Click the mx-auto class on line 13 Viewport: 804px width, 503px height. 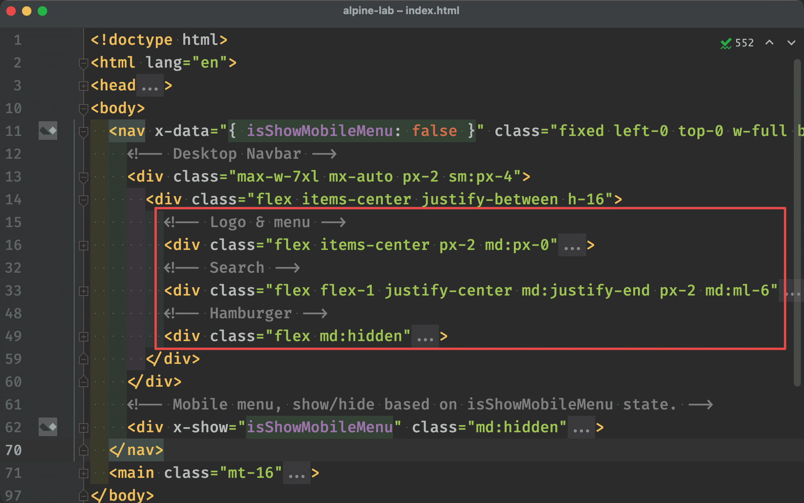click(x=361, y=176)
